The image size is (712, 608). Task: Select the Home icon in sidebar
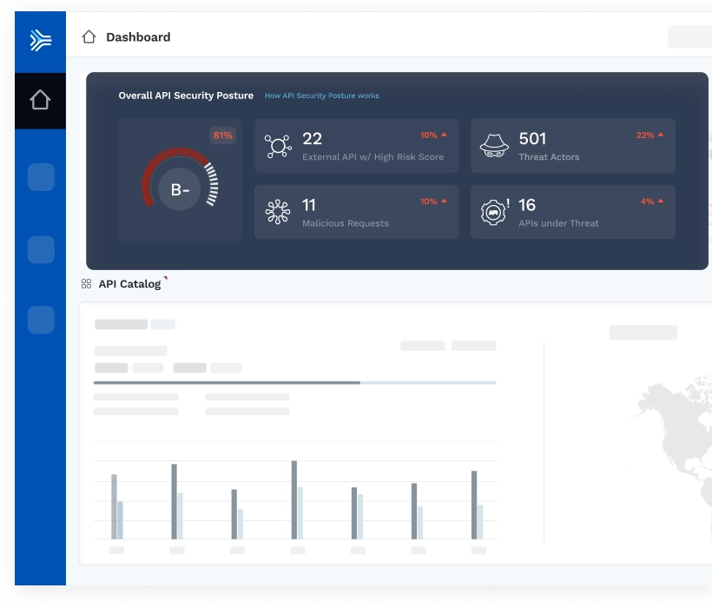tap(40, 101)
